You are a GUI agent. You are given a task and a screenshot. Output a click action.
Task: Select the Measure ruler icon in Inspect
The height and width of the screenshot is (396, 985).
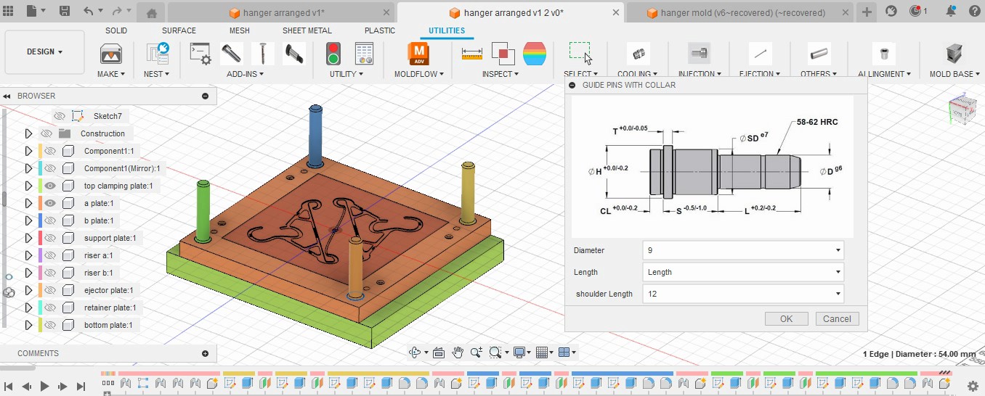pos(472,54)
